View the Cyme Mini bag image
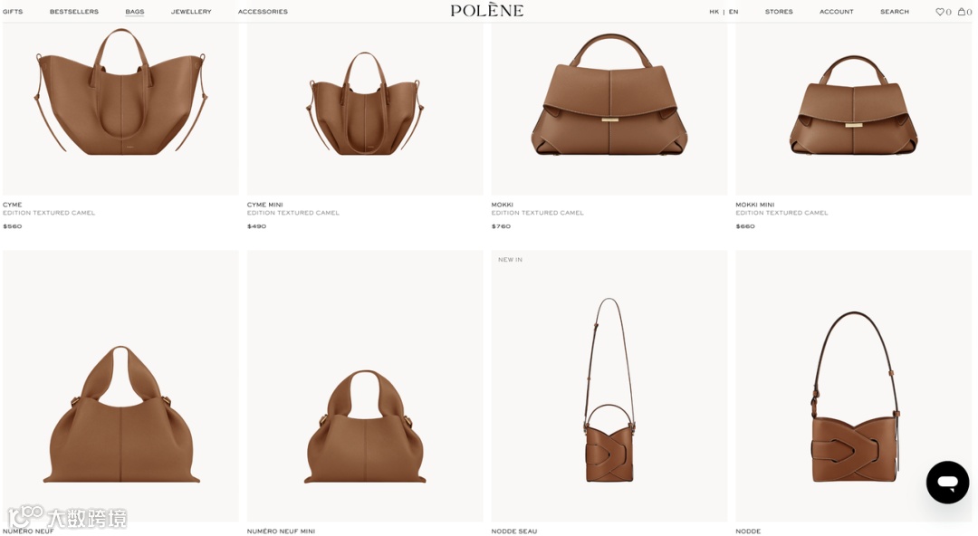This screenshot has height=536, width=978. (x=365, y=110)
